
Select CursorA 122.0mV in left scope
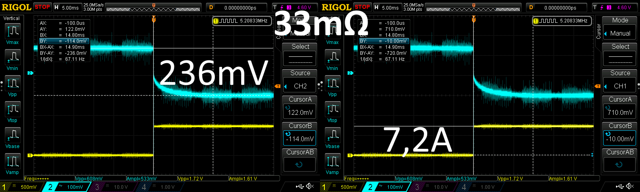300,112
